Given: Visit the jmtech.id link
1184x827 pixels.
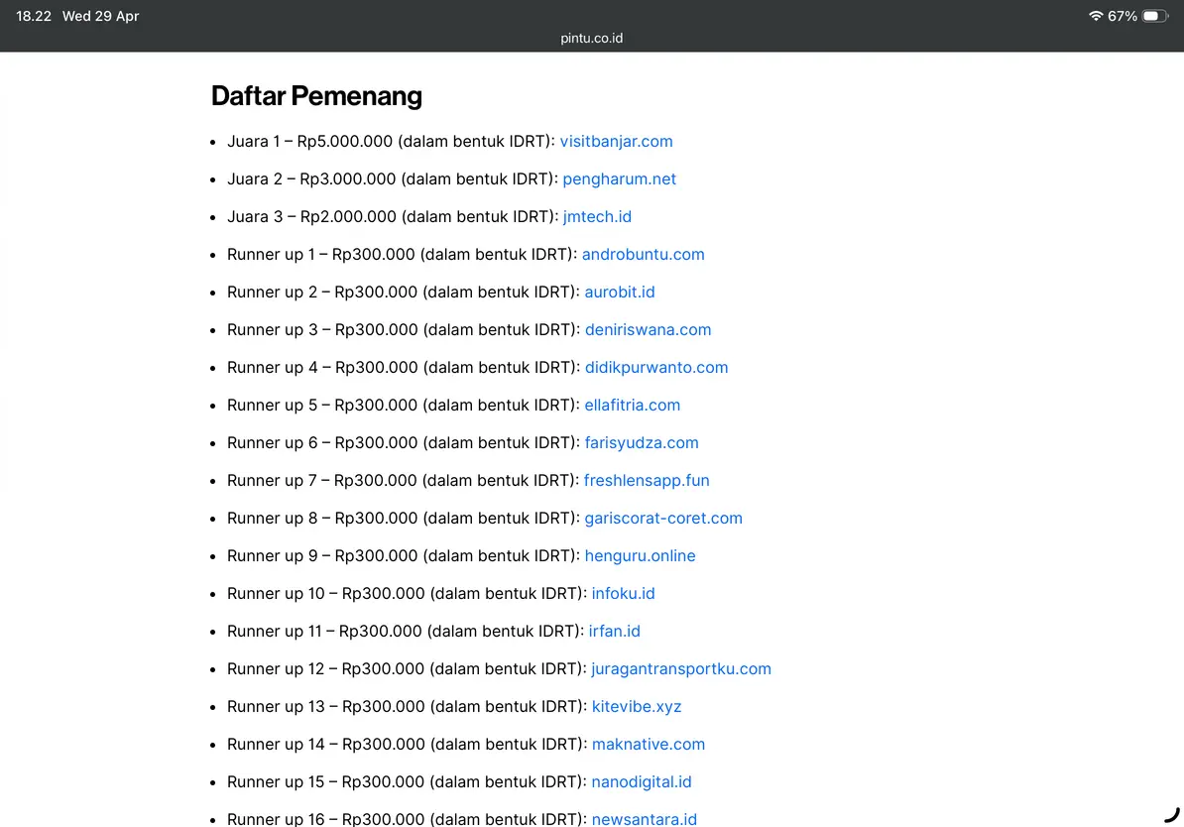Looking at the screenshot, I should point(597,217).
